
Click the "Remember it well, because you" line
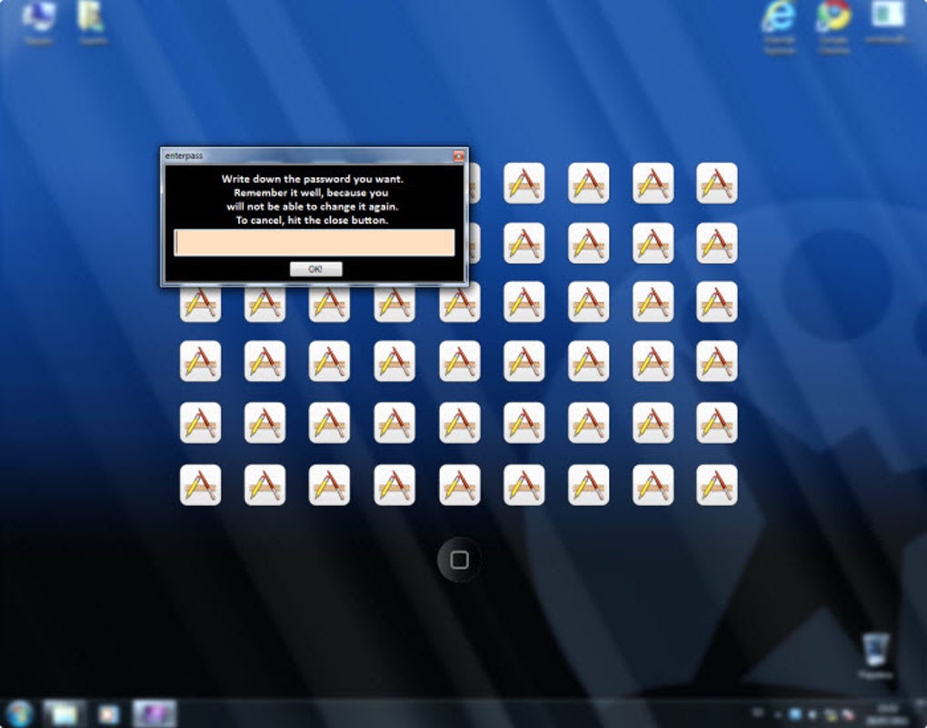311,192
